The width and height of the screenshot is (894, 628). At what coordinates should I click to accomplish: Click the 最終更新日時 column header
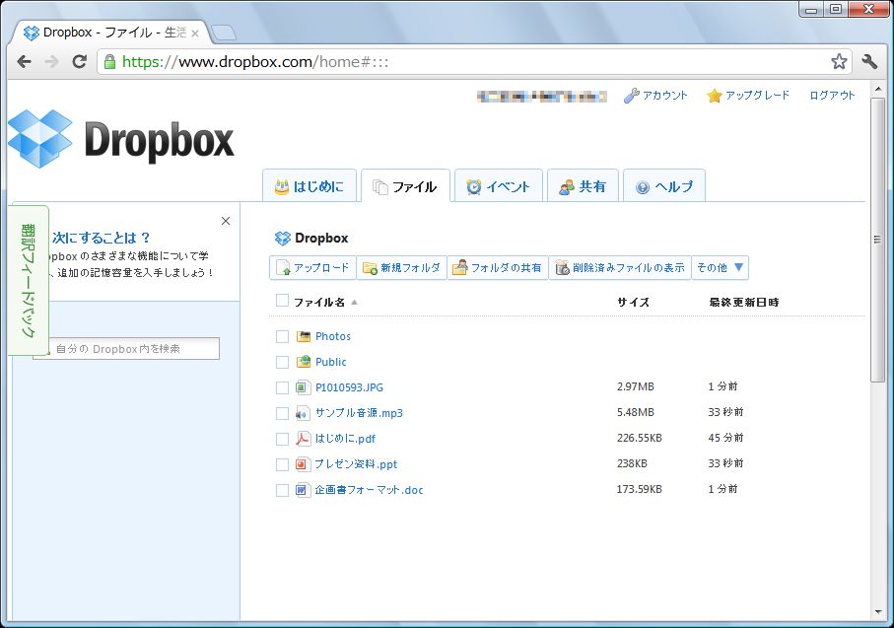click(744, 303)
